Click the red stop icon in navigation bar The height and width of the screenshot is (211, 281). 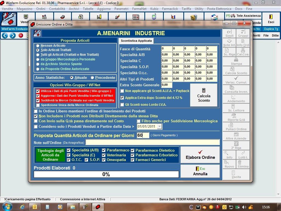21,35
